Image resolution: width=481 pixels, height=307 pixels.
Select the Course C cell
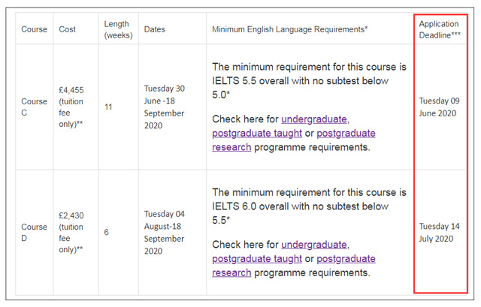(34, 107)
